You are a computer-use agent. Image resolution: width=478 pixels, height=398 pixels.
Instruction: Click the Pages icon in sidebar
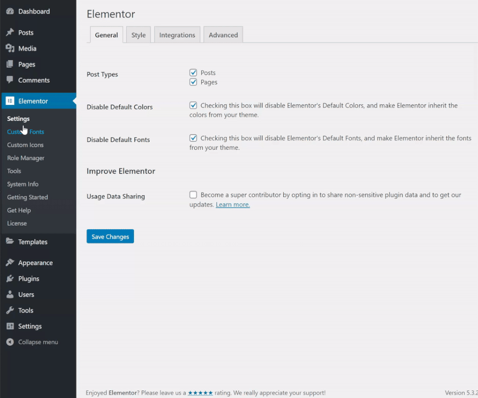(x=10, y=64)
